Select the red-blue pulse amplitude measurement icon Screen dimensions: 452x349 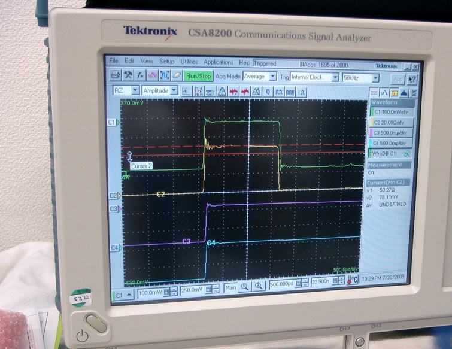tap(198, 92)
